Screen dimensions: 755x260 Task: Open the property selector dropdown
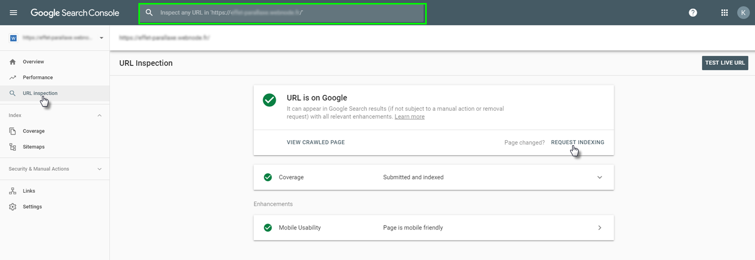[101, 38]
